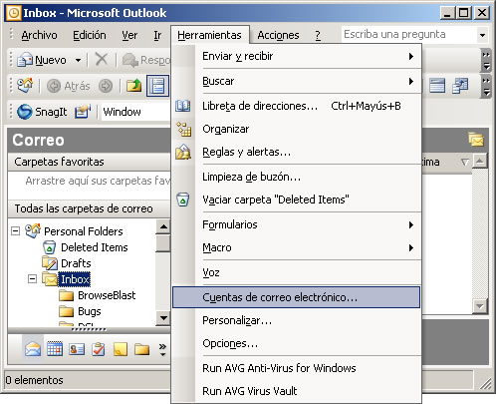Click the Atrás back arrow button
The image size is (496, 404).
[x=53, y=86]
